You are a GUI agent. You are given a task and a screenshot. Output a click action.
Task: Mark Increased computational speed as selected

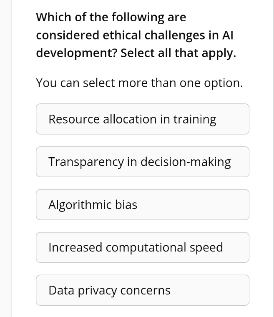(142, 247)
